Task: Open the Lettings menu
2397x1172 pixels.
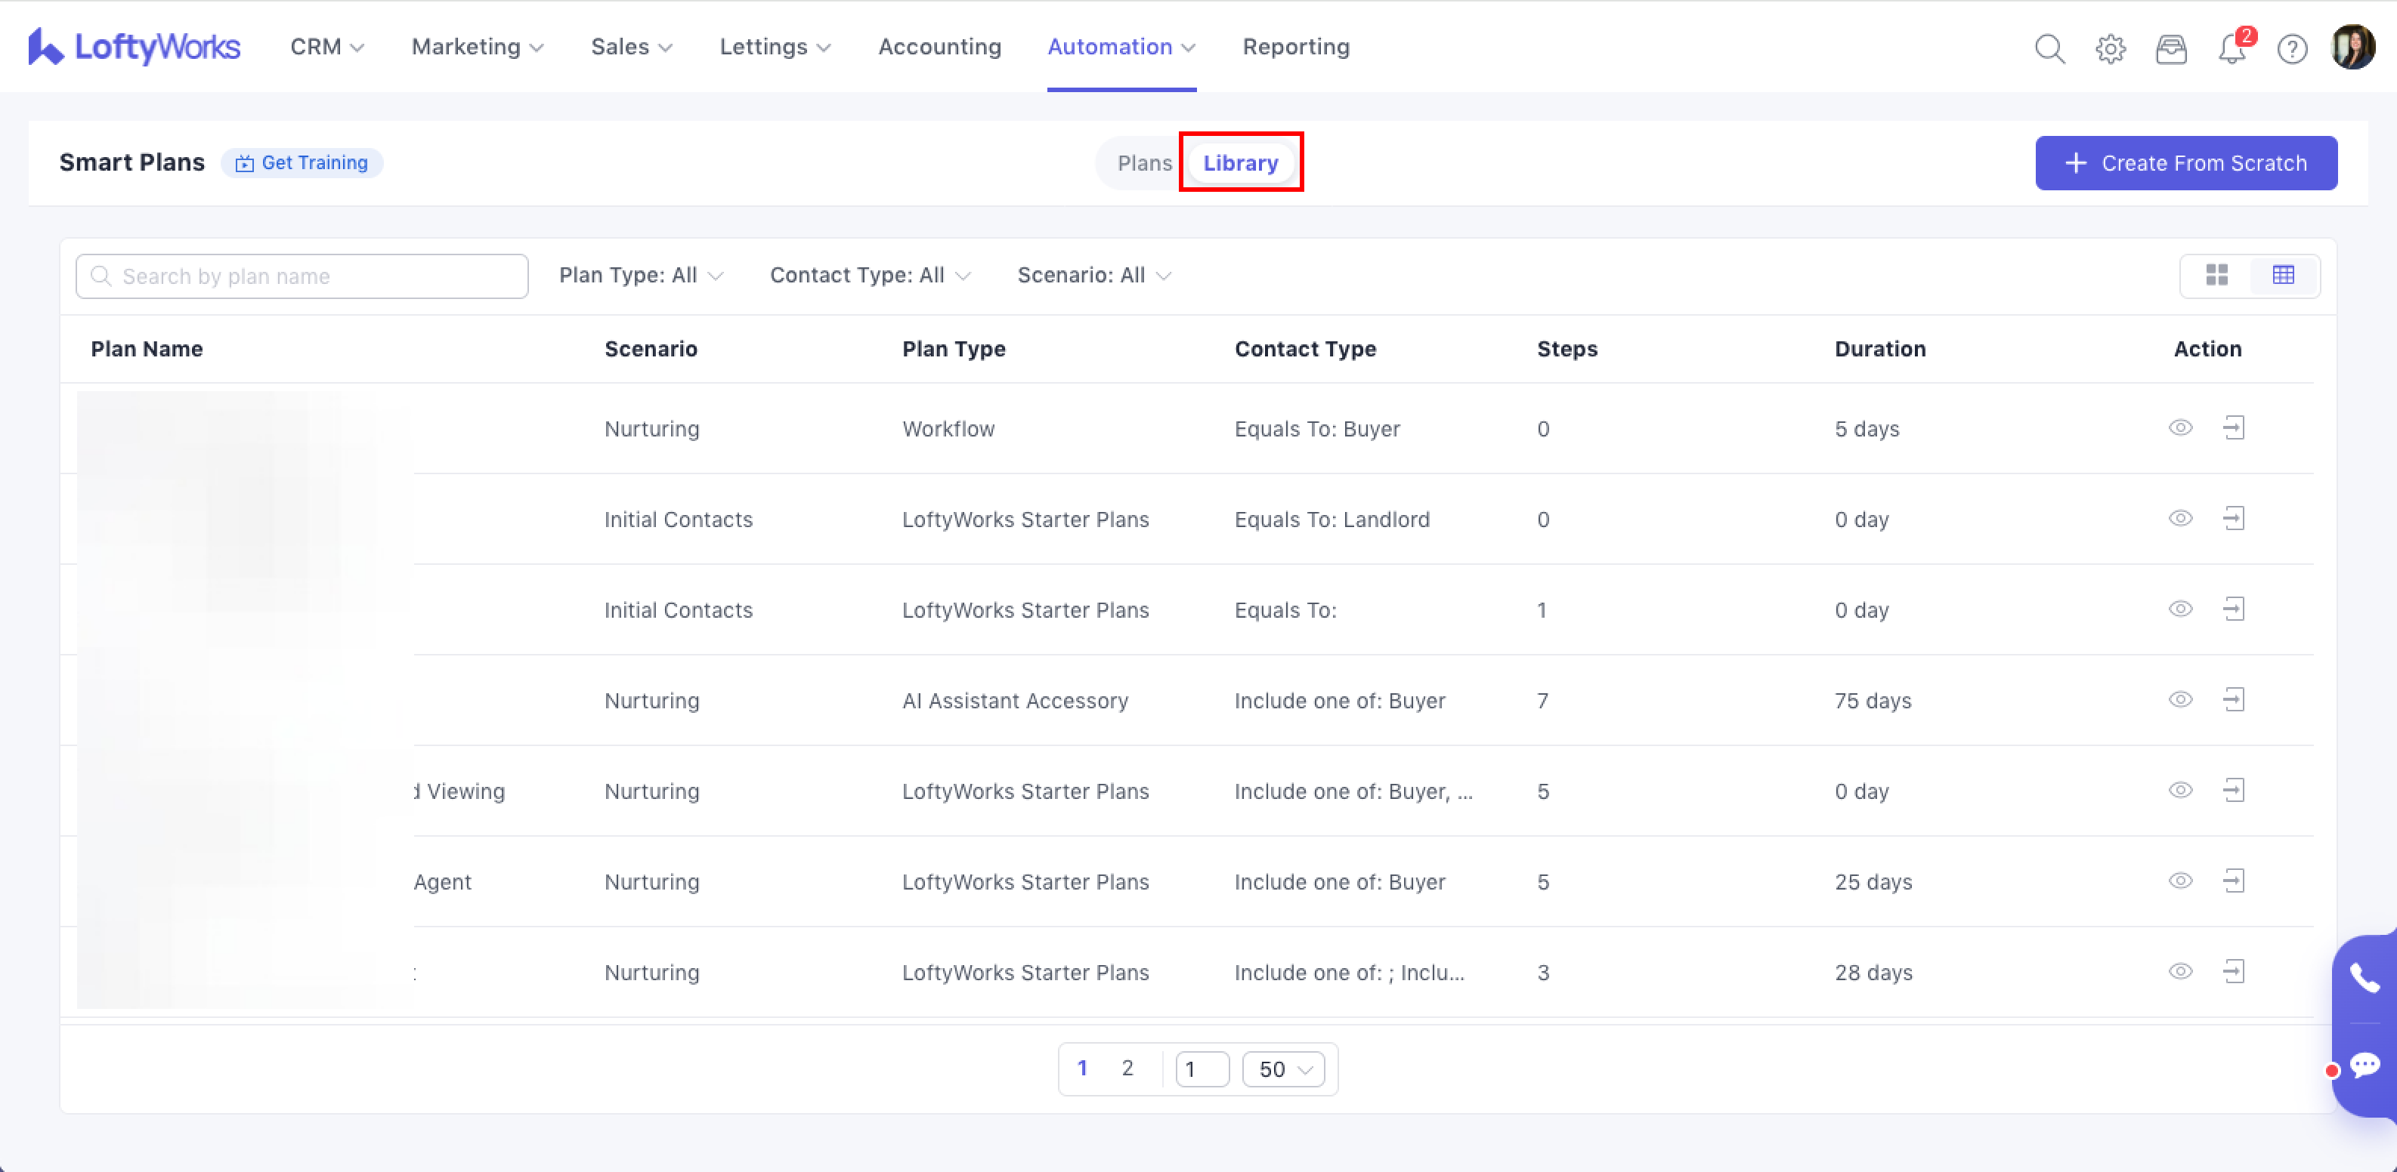Action: click(x=774, y=47)
